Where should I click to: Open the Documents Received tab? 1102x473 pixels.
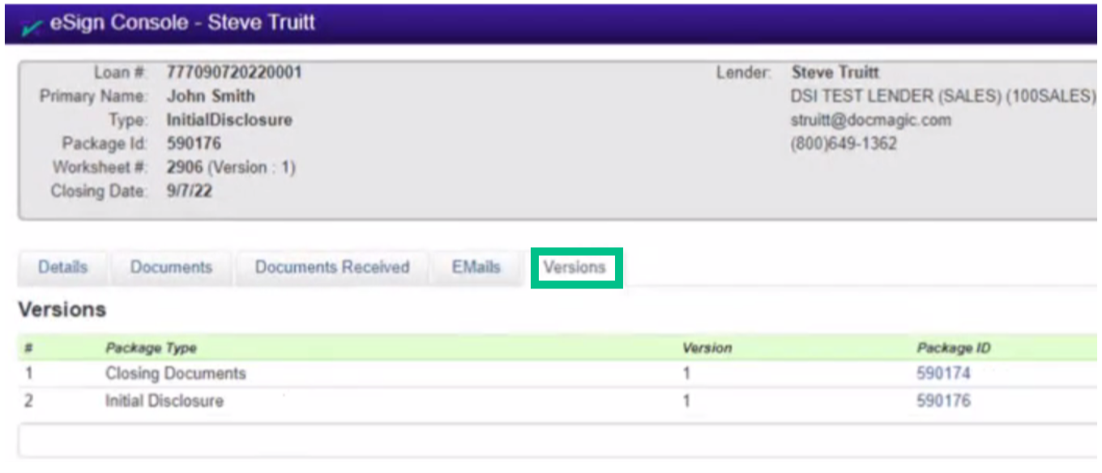pos(332,267)
